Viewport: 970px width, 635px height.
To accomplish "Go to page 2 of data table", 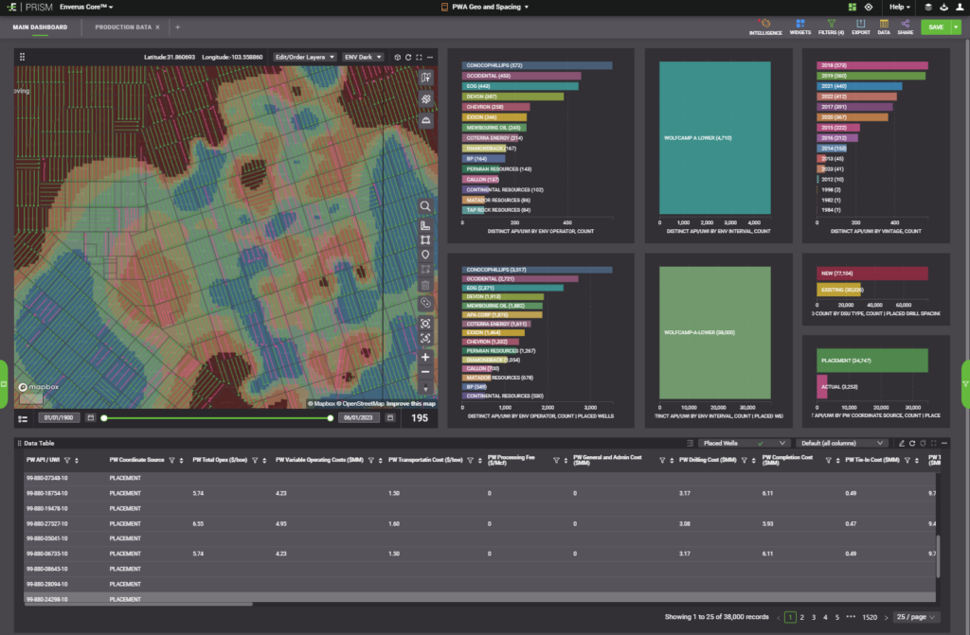I will pos(801,617).
